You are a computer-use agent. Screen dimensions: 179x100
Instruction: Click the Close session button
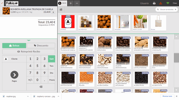click(175, 3)
